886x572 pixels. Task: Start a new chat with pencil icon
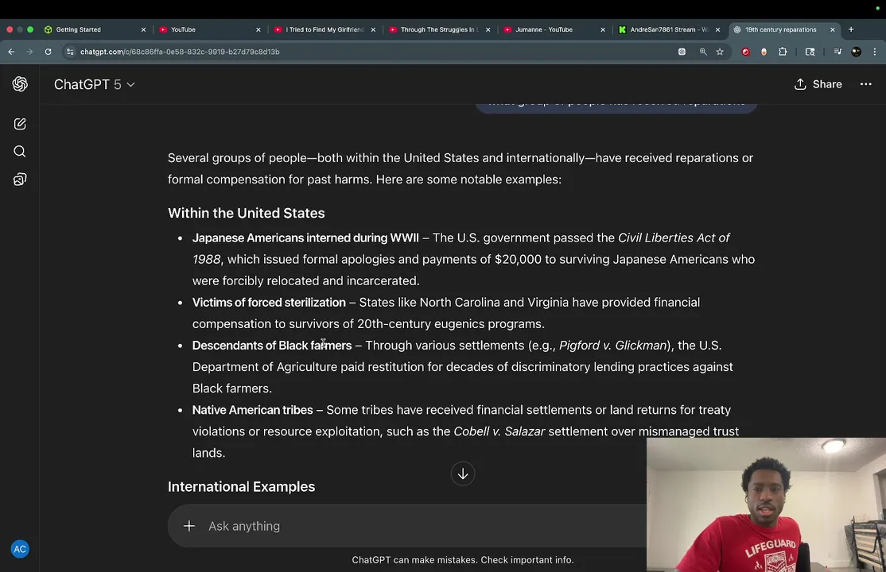coord(20,124)
